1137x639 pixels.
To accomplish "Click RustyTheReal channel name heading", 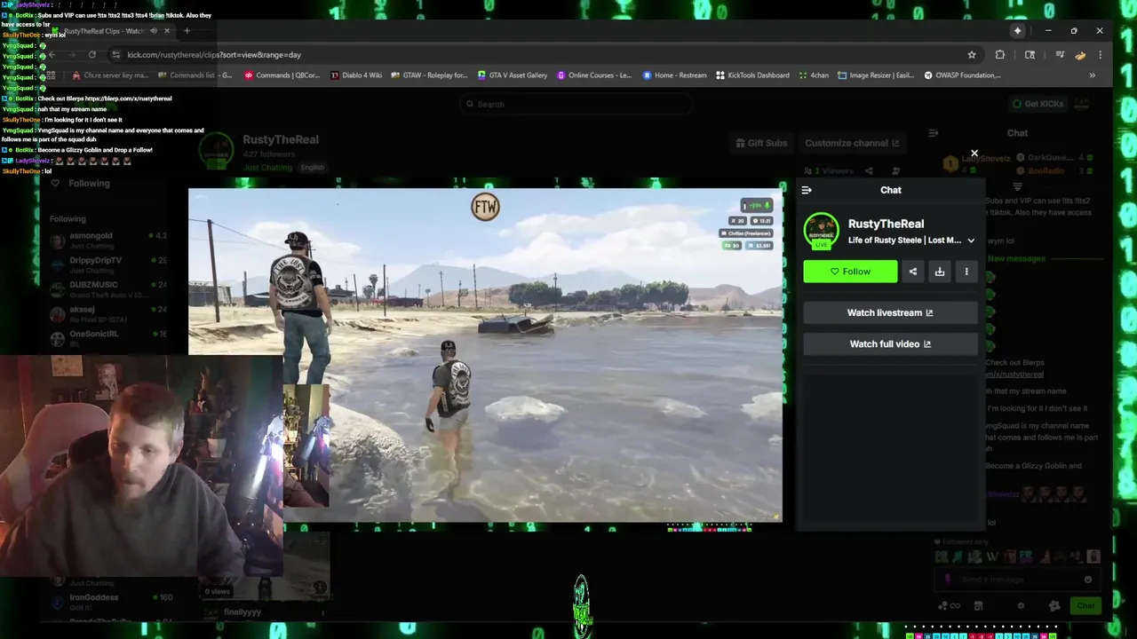I will pos(281,139).
